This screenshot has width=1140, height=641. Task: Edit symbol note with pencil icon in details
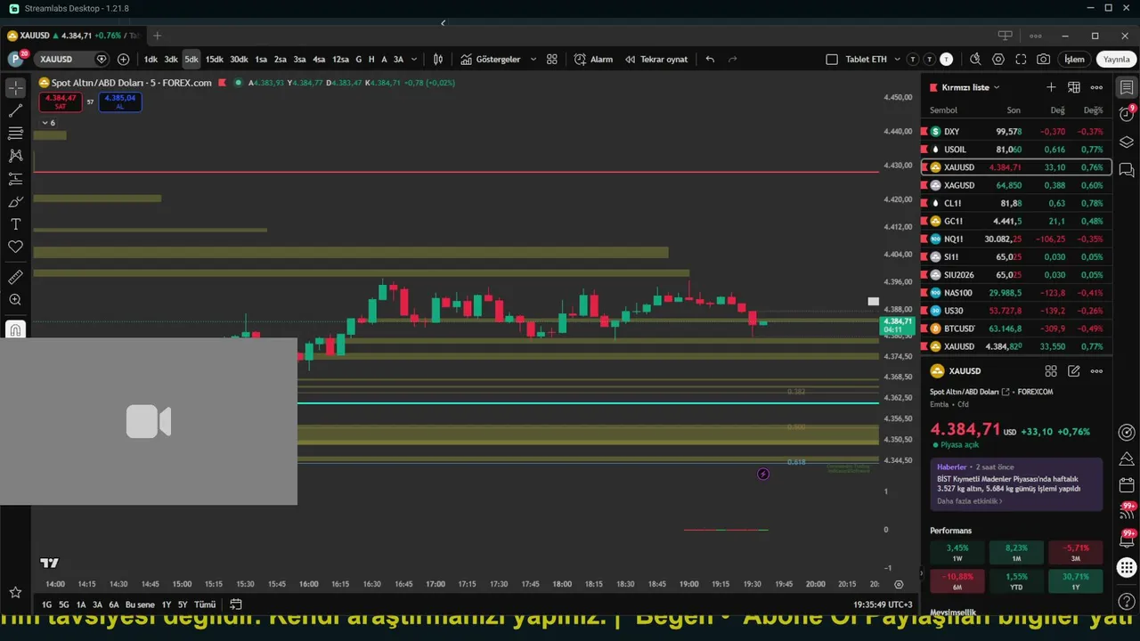click(1074, 371)
